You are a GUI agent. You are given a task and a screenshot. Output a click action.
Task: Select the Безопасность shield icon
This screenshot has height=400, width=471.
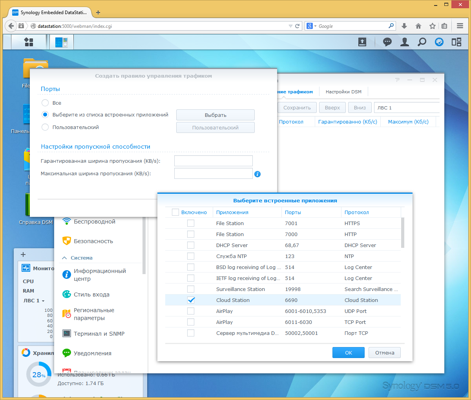(x=67, y=241)
